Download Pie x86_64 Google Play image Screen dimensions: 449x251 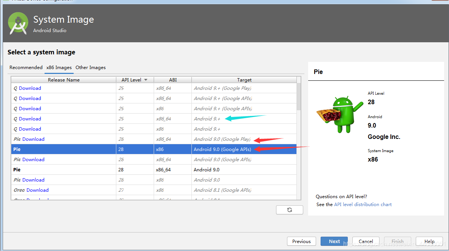33,139
